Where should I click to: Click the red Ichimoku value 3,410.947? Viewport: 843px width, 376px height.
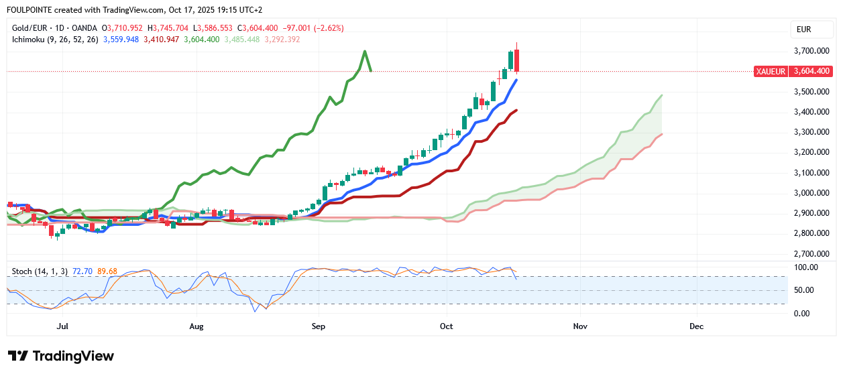(x=161, y=40)
